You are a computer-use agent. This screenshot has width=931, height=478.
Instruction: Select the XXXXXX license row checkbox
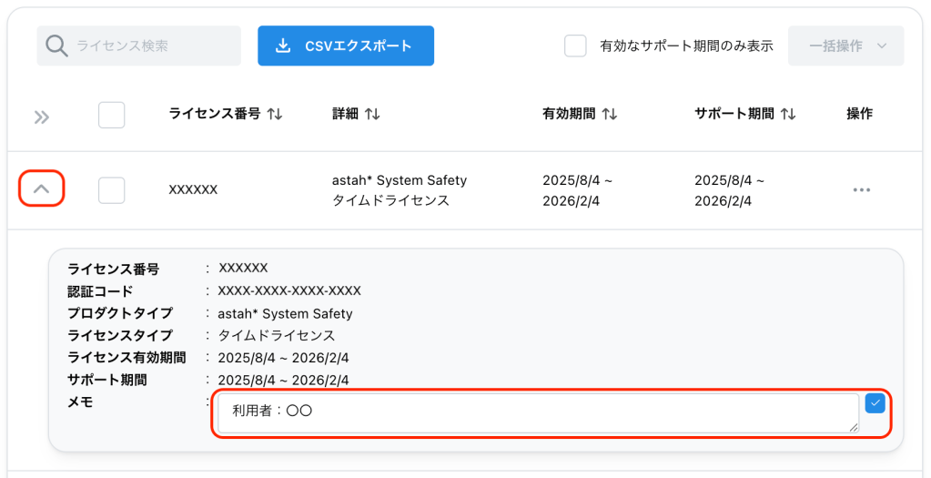[x=111, y=189]
